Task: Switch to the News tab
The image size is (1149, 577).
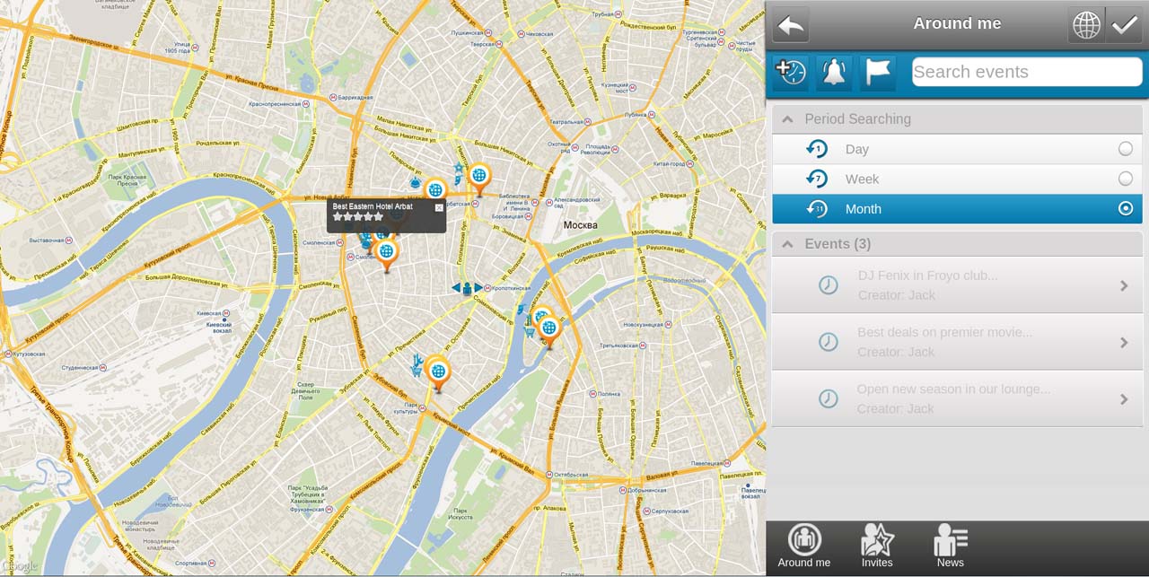Action: point(950,546)
